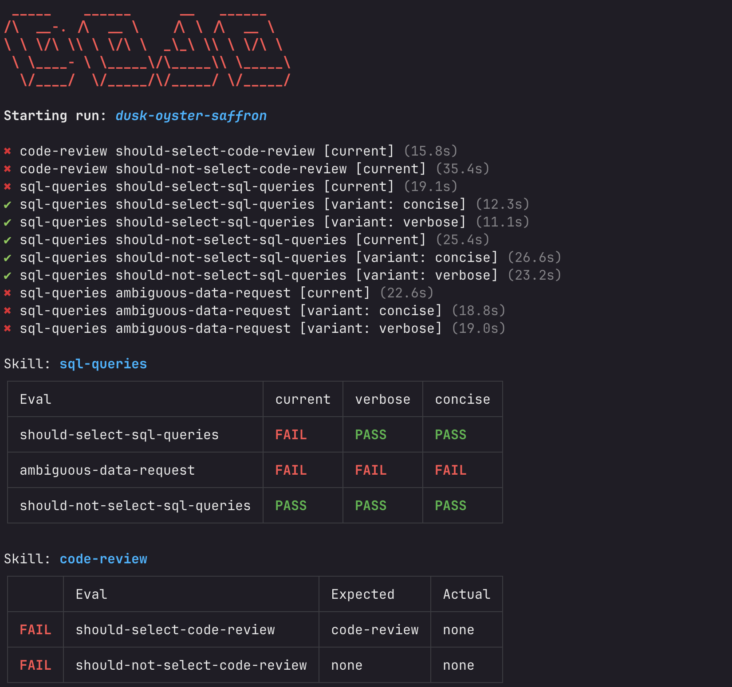This screenshot has height=687, width=732.
Task: Select FAIL cell for ambiguous-data-request under verbose
Action: [371, 470]
